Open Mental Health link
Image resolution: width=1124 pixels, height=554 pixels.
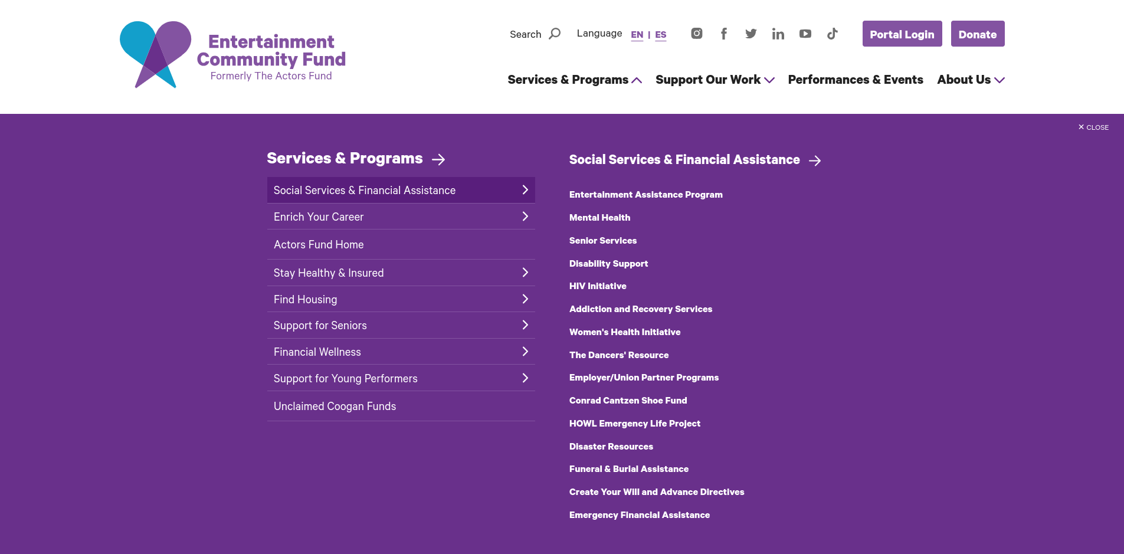599,218
